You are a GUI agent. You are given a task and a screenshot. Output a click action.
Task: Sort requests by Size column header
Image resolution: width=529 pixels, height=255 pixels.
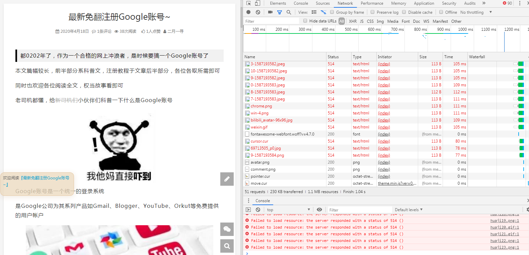(430, 57)
